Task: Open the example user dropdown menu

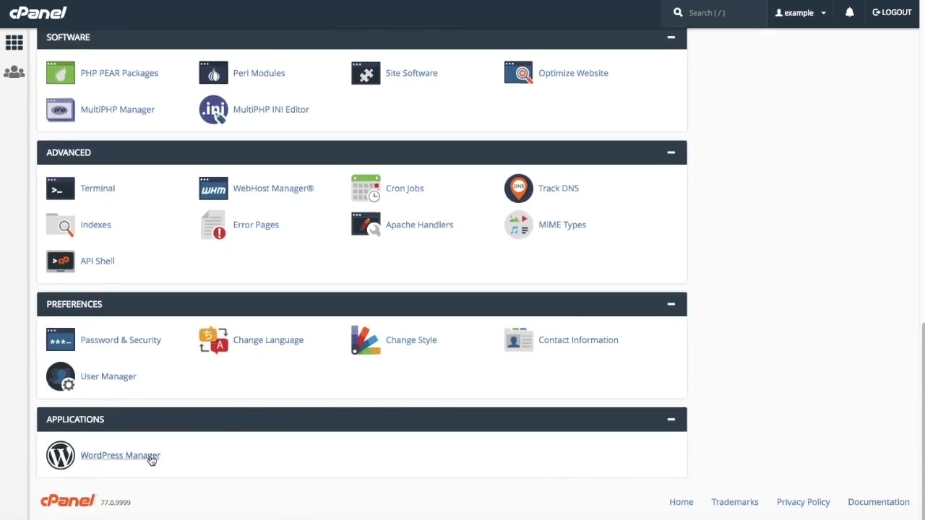Action: [x=801, y=12]
